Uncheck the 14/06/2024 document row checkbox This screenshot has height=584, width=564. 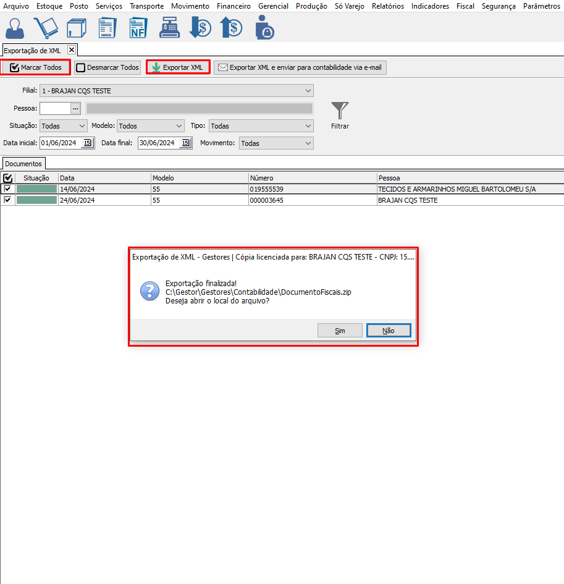point(7,189)
